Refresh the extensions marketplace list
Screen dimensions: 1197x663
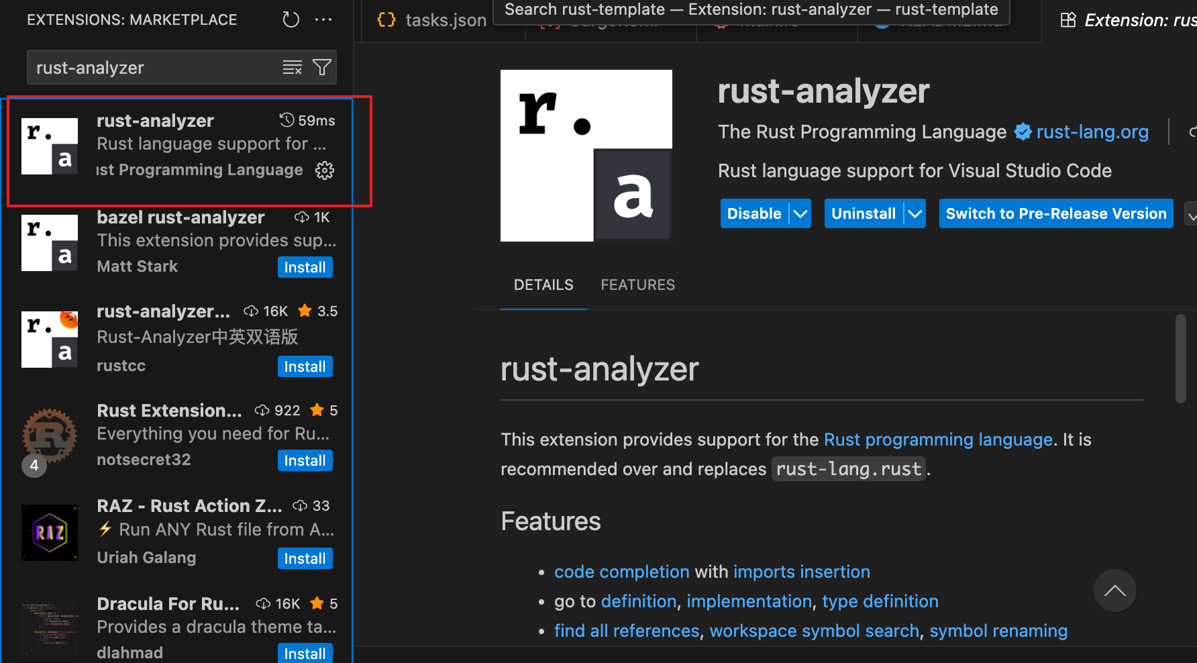[291, 19]
